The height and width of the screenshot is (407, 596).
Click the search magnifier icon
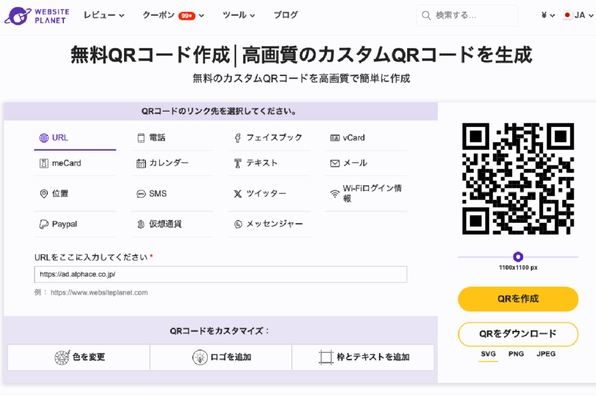(427, 16)
